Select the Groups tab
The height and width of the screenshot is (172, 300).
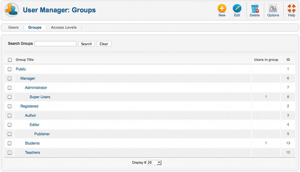pos(35,28)
